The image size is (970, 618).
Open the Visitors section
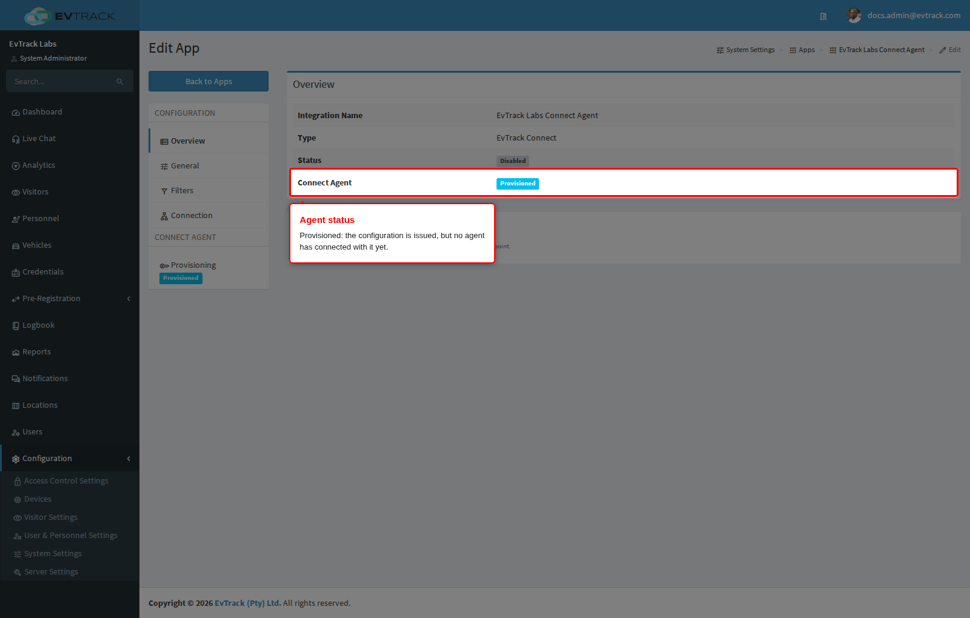tap(70, 192)
